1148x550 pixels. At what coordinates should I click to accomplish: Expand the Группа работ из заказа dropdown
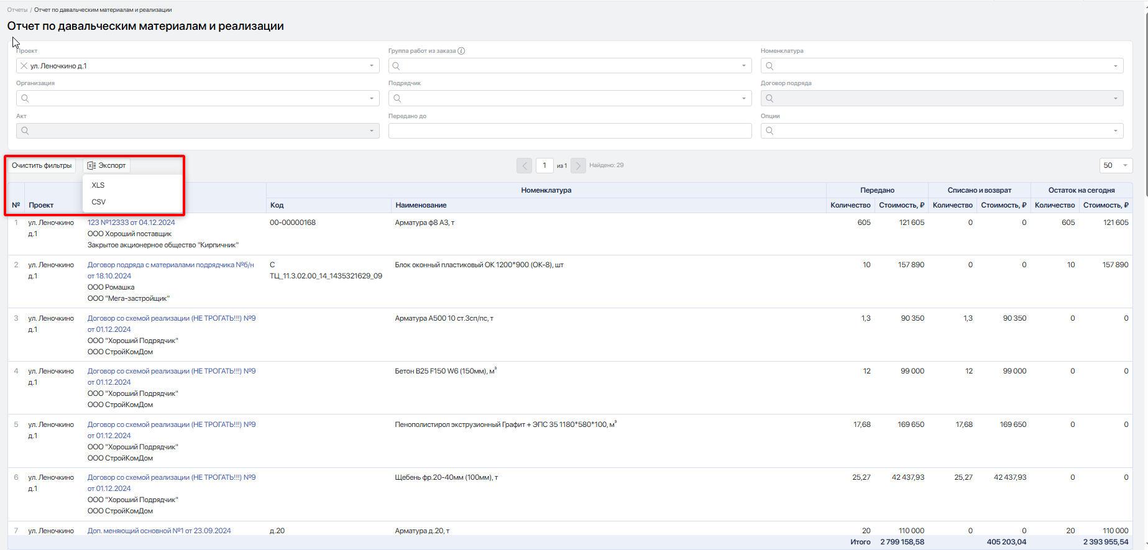click(x=744, y=66)
